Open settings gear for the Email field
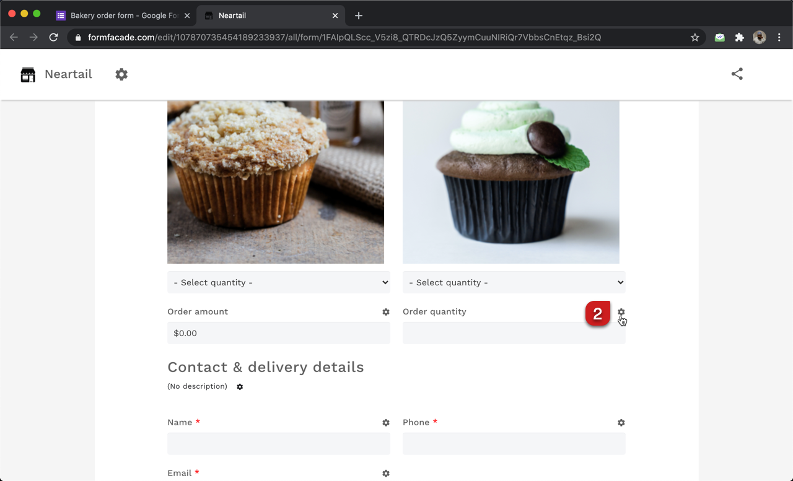This screenshot has width=793, height=481. click(x=386, y=474)
